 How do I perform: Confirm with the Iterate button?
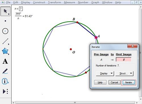(129, 82)
